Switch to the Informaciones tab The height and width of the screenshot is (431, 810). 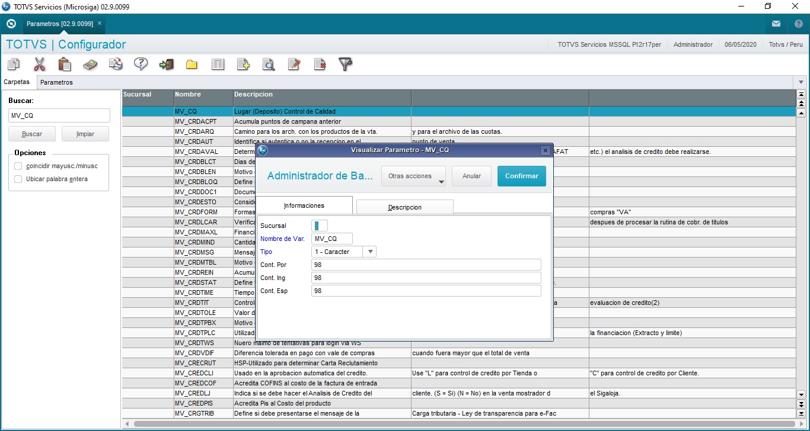coord(304,205)
